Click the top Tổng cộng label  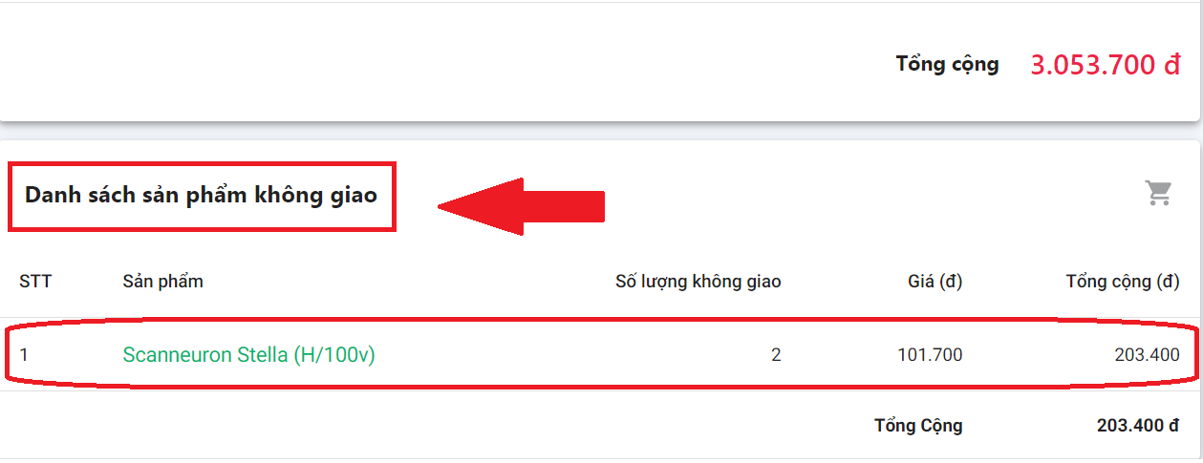pyautogui.click(x=947, y=65)
